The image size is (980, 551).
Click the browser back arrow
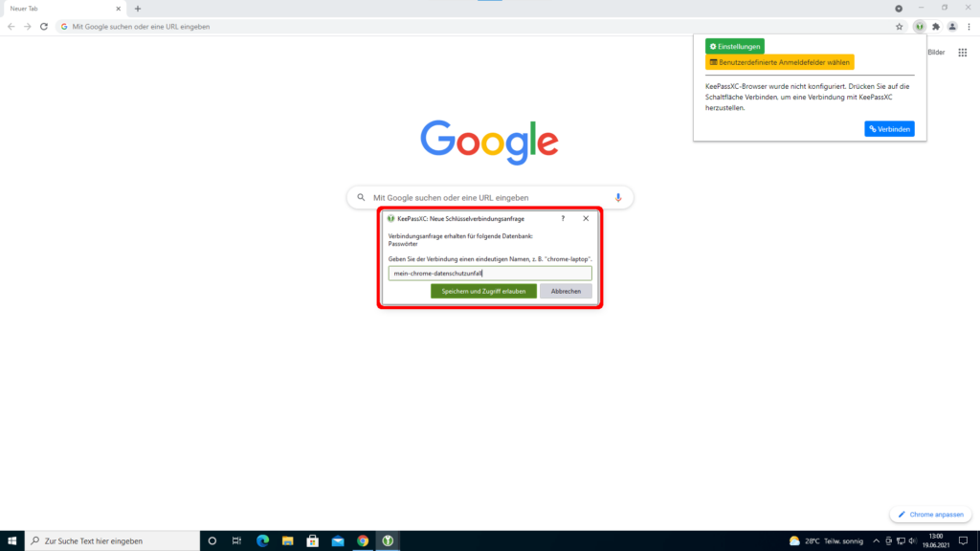[11, 27]
